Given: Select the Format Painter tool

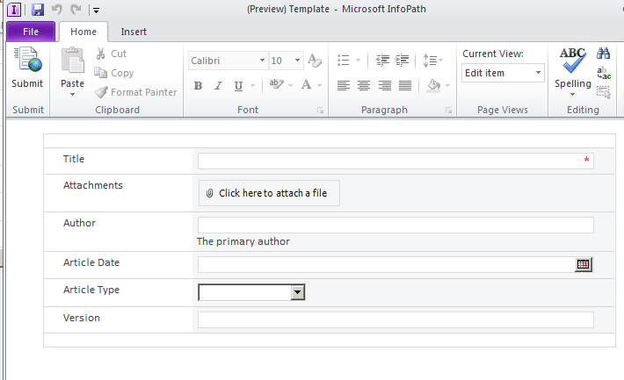Looking at the screenshot, I should pyautogui.click(x=135, y=92).
